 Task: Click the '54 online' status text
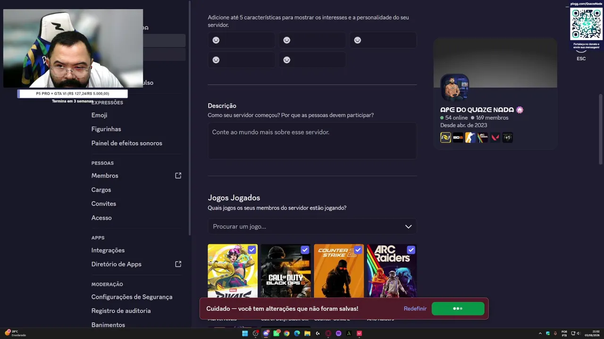[456, 118]
